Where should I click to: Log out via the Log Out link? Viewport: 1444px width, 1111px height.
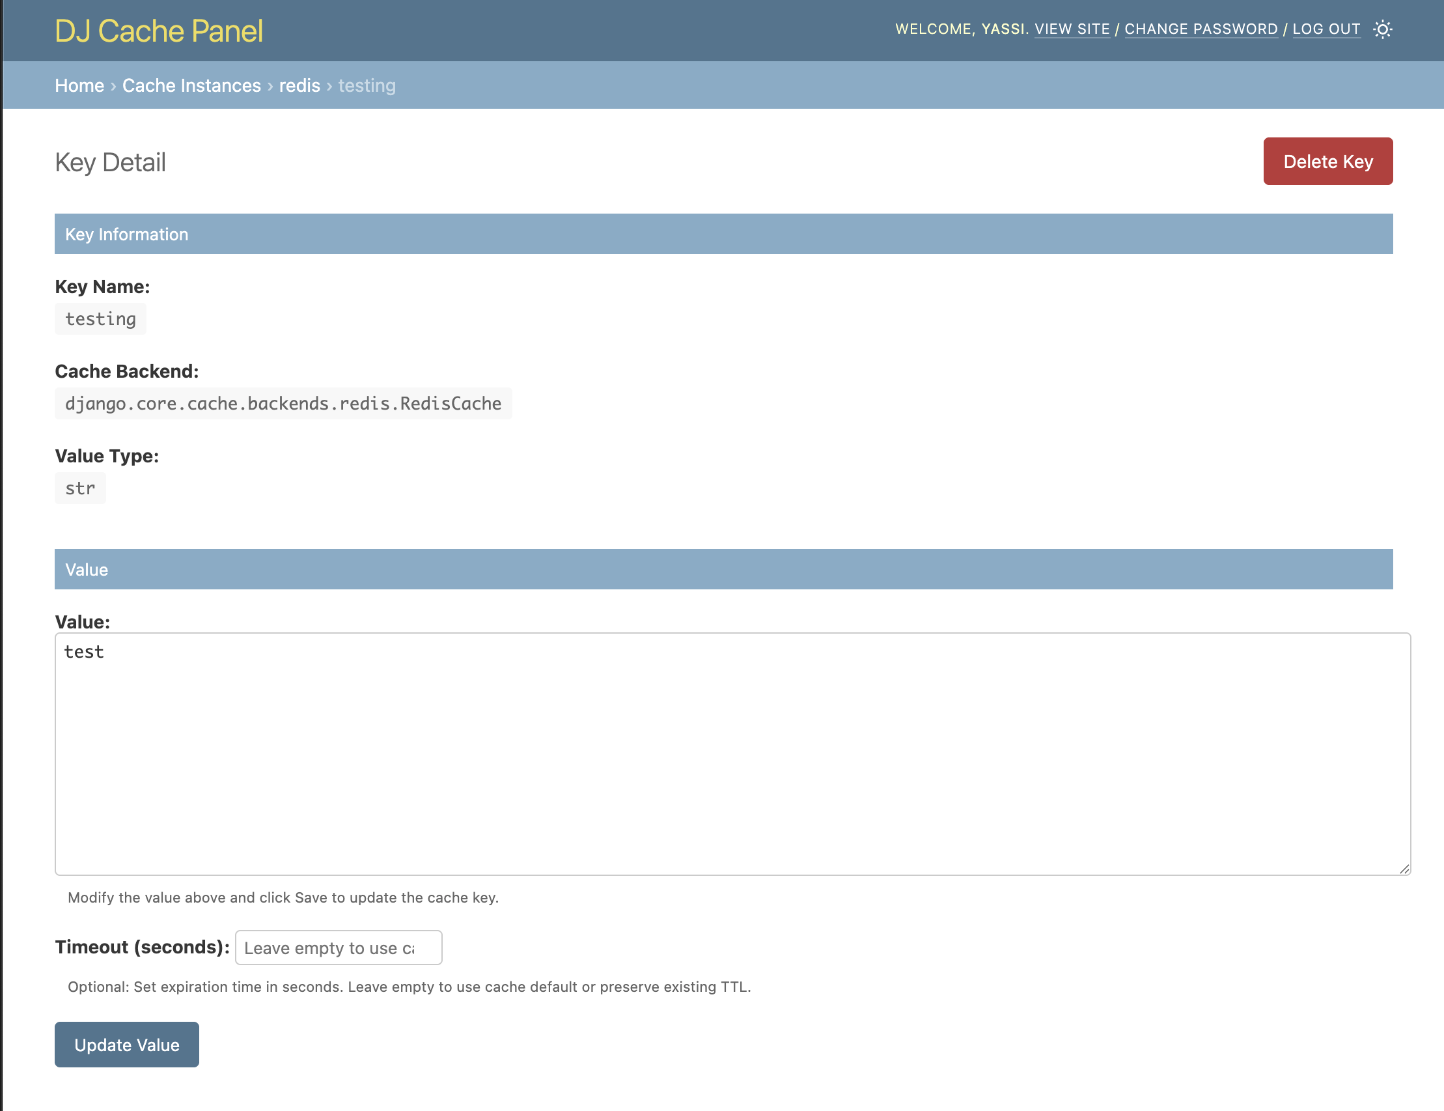(x=1326, y=29)
